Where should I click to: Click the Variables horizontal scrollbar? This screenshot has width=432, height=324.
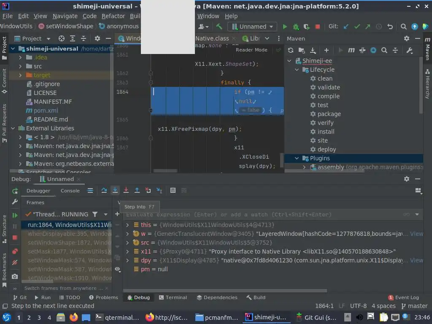point(225,291)
